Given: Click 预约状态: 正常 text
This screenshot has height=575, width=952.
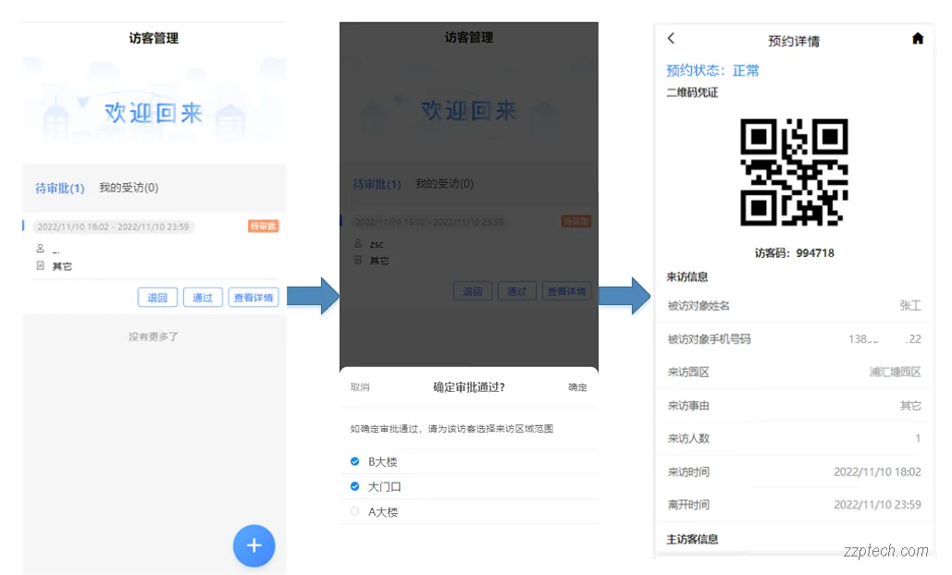Looking at the screenshot, I should click(712, 70).
